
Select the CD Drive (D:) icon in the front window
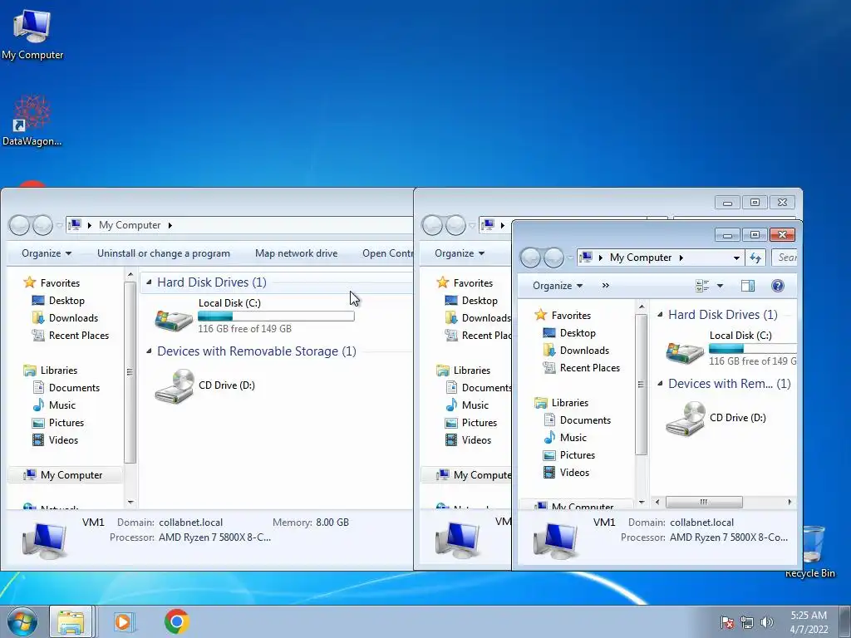[686, 419]
